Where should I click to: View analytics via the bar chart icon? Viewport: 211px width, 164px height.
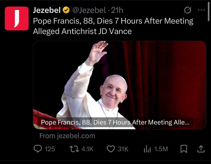[x=147, y=149]
